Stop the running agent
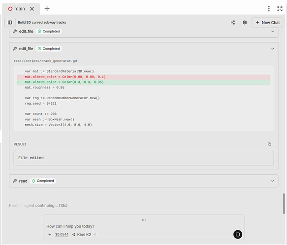Viewport: 287px width, 245px height. [x=238, y=234]
